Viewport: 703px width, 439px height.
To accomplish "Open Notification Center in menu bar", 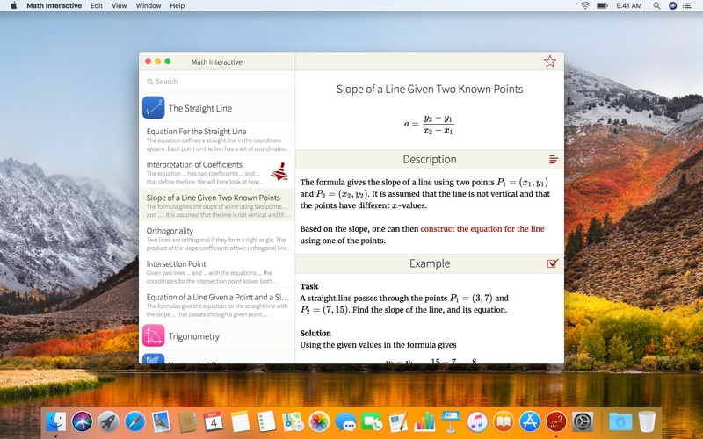I will (687, 5).
